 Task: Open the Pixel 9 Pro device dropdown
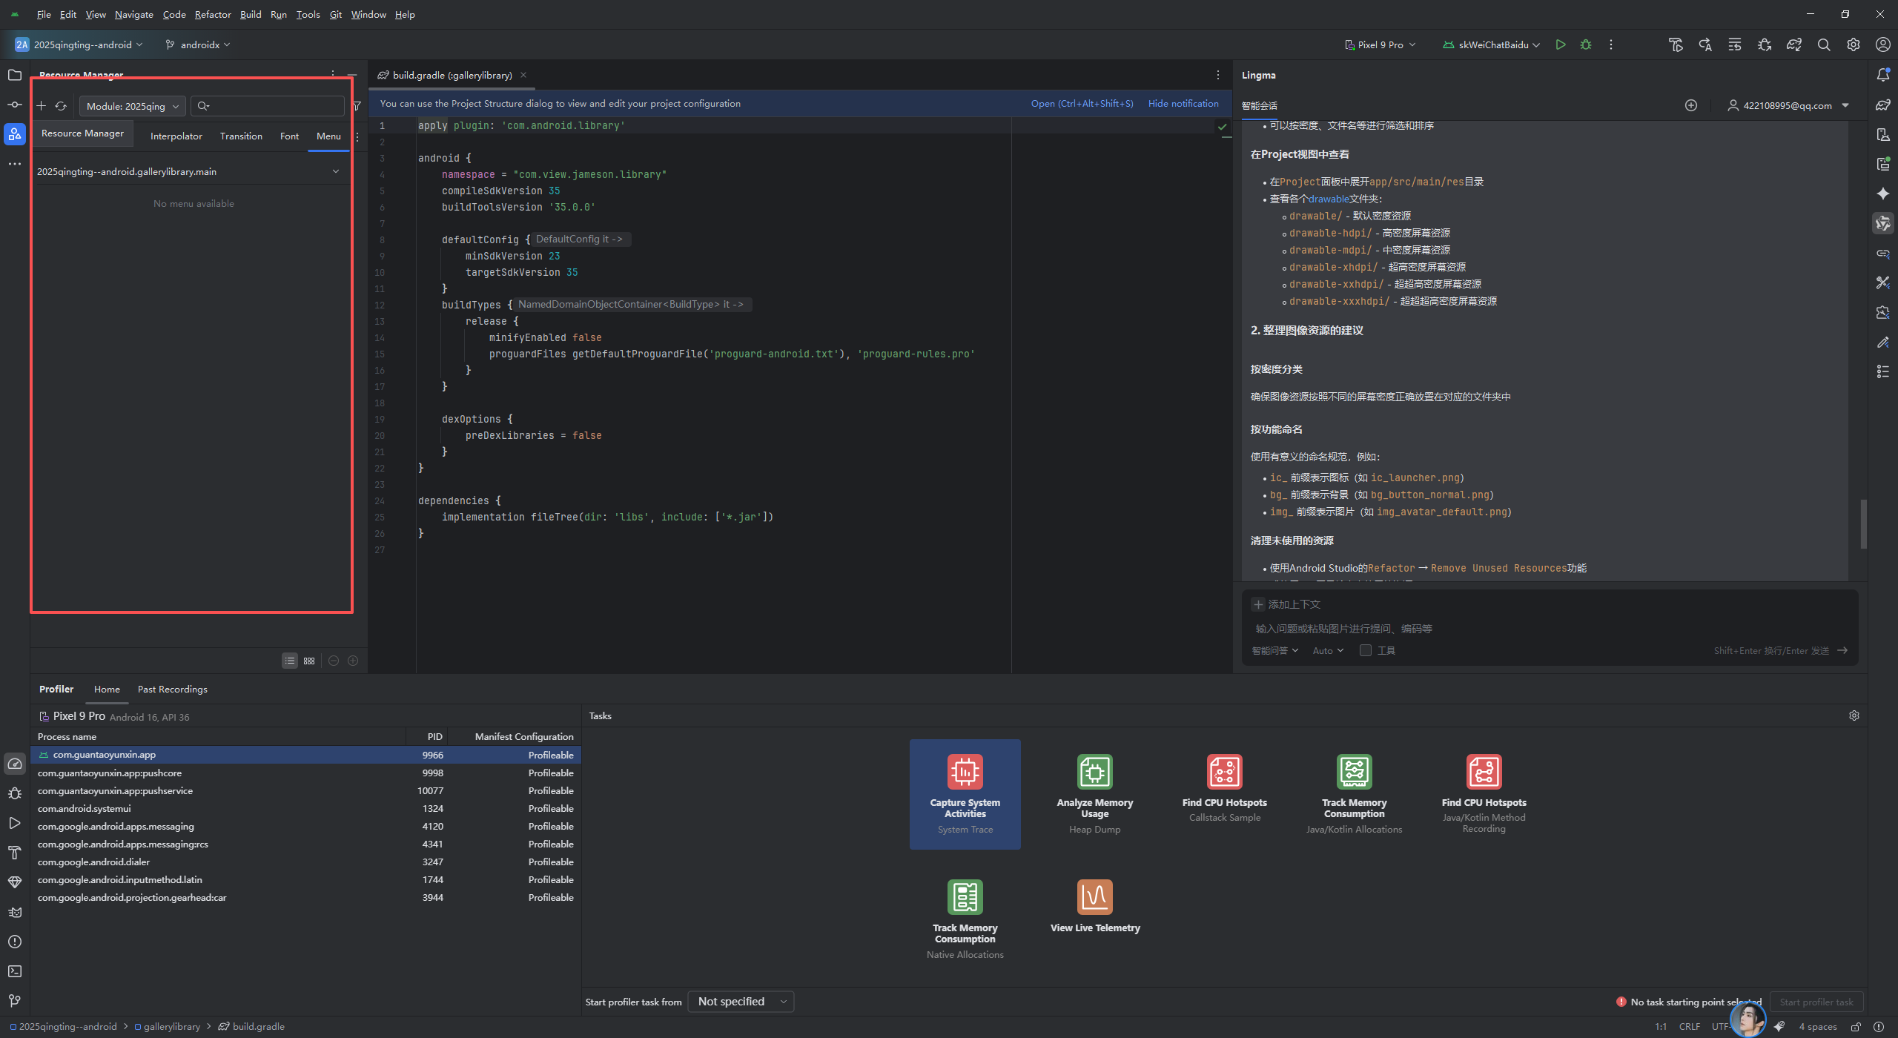1380,44
